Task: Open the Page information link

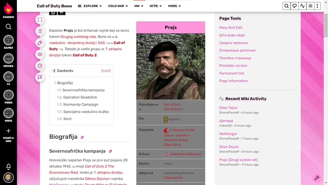Action: tap(233, 81)
